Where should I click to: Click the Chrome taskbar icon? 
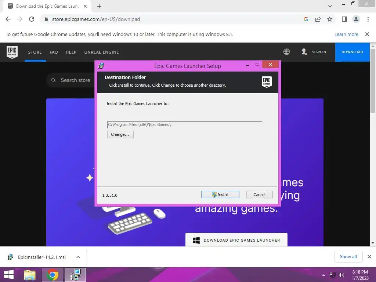pos(53,275)
